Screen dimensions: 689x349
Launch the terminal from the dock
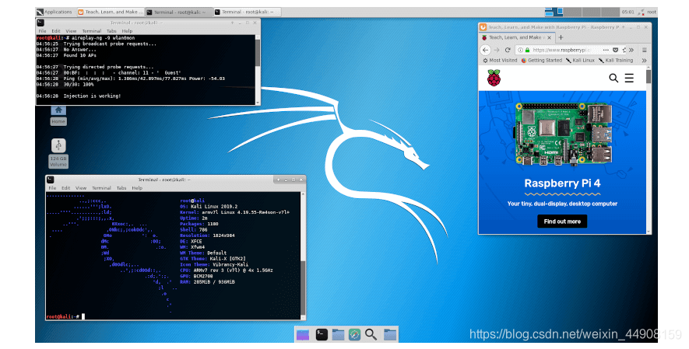coord(322,334)
